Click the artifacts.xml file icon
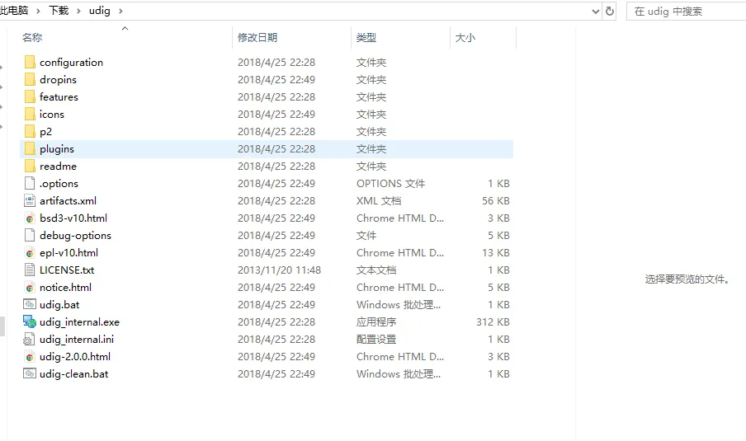 (30, 200)
